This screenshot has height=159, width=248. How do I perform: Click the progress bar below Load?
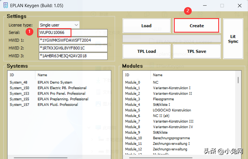click(172, 39)
